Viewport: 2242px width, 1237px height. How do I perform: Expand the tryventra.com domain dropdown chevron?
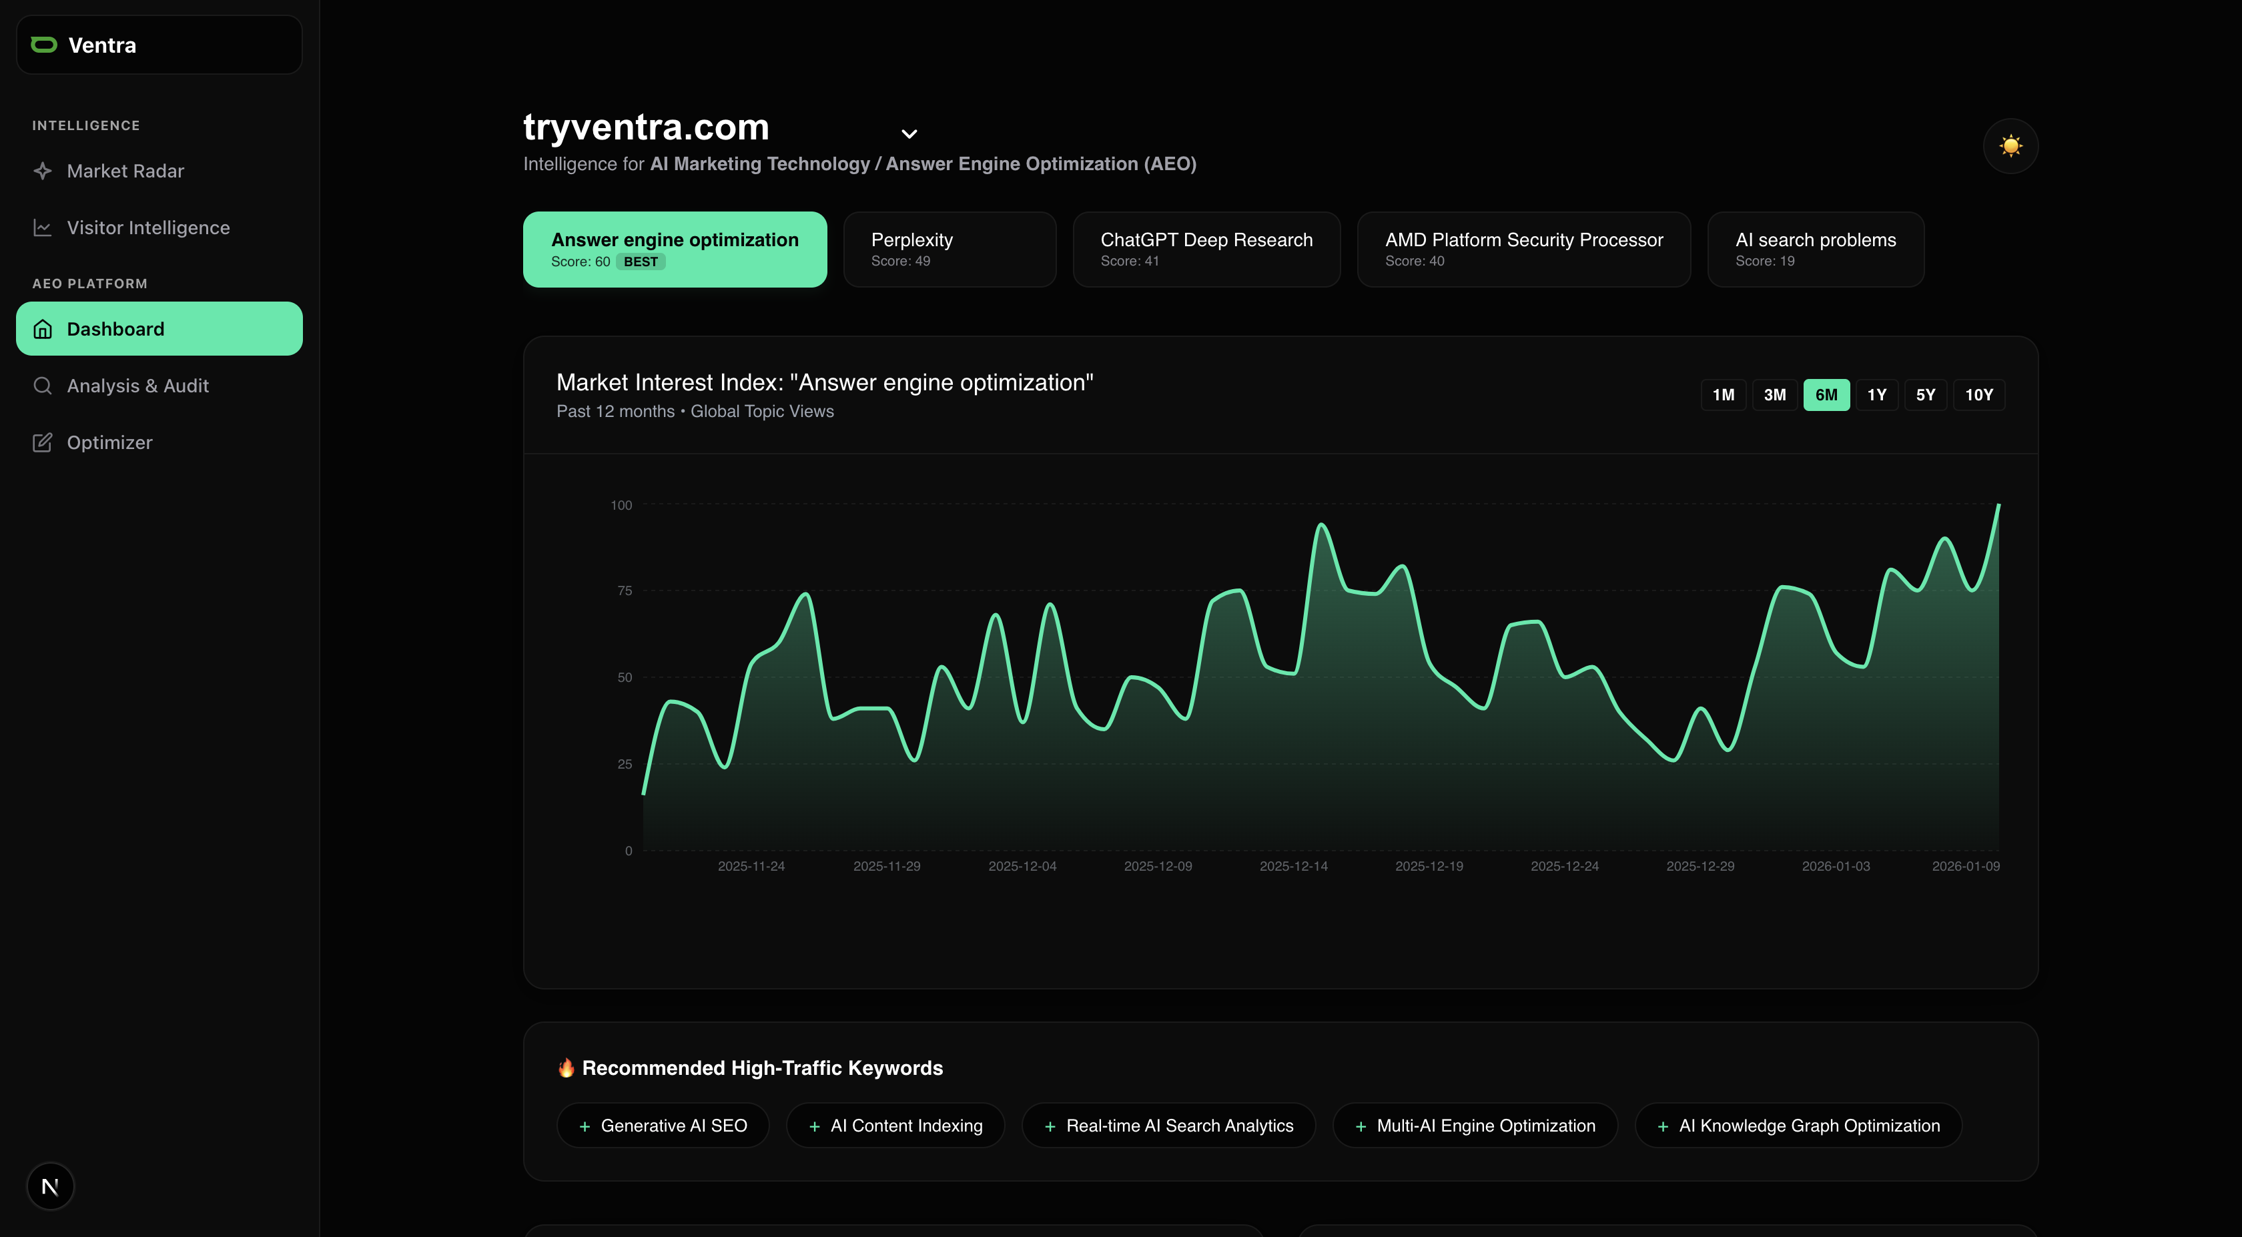(x=909, y=134)
